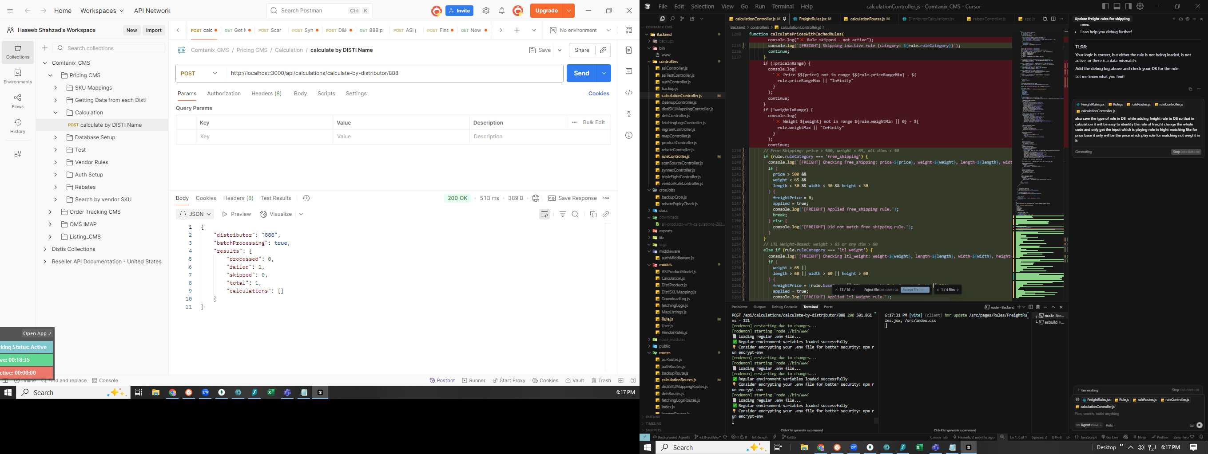Viewport: 1208px width, 454px height.
Task: Expand the SKU Mappings folder
Action: pos(56,88)
